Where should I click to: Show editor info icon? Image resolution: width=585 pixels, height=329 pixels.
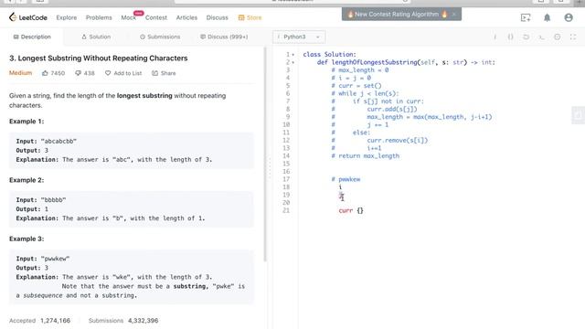pos(495,37)
